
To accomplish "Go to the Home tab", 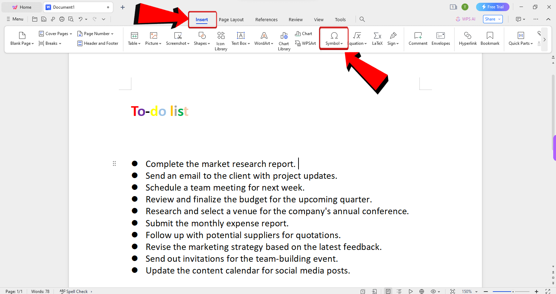I will 22,7.
